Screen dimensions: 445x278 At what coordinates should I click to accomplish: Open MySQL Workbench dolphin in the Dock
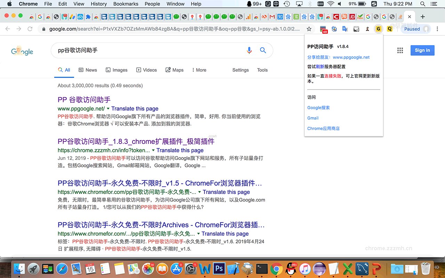coord(362,269)
